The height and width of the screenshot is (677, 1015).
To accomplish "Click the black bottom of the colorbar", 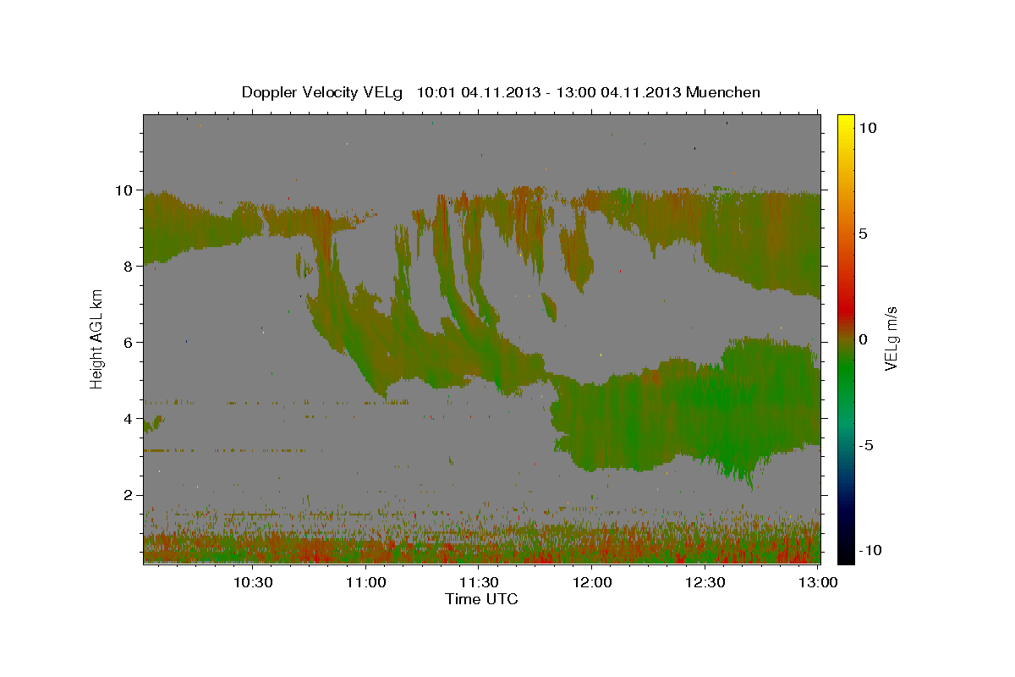I will tap(846, 554).
